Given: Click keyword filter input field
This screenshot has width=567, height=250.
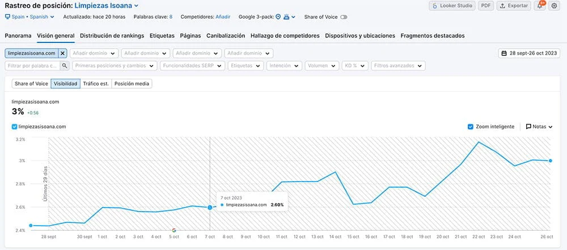Looking at the screenshot, I should pos(32,66).
